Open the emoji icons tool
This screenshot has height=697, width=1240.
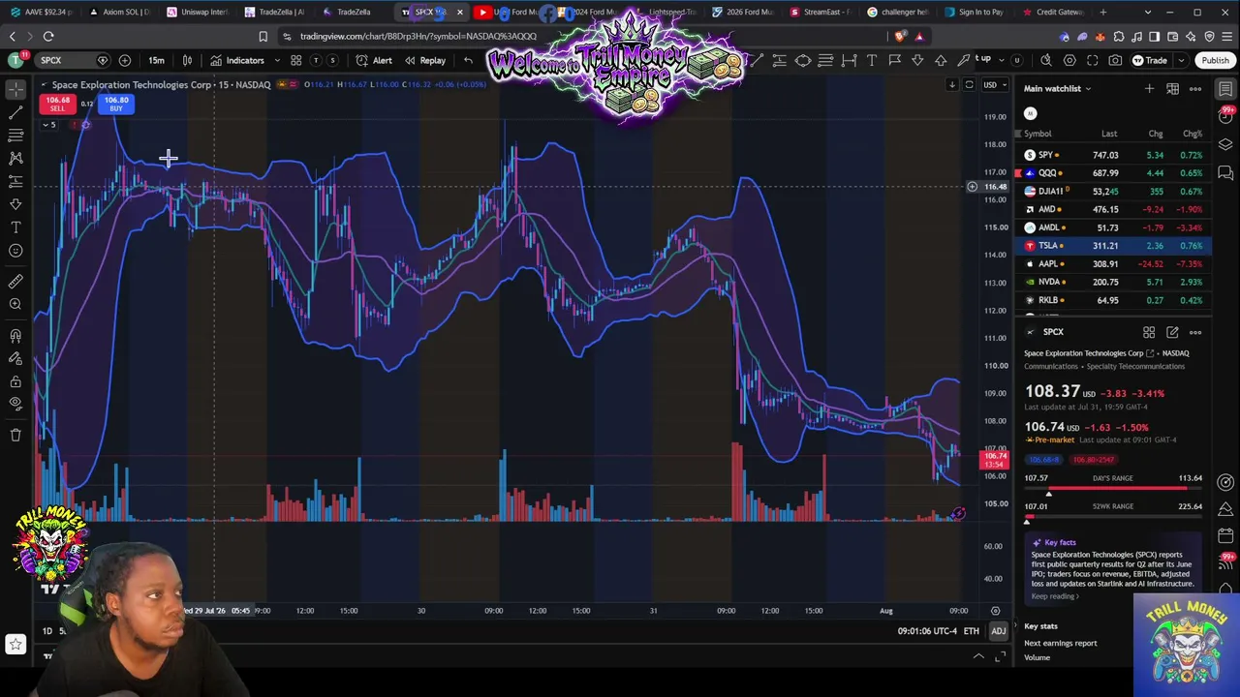pyautogui.click(x=15, y=251)
